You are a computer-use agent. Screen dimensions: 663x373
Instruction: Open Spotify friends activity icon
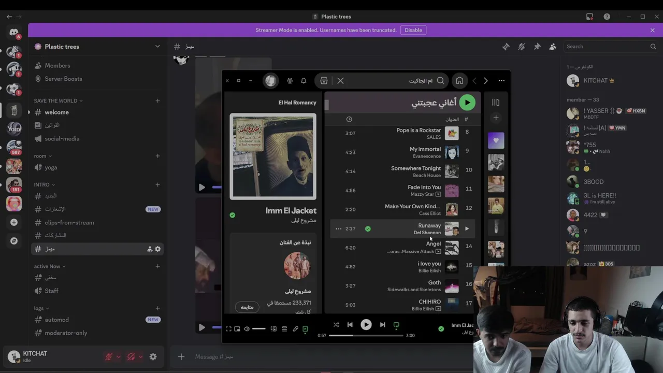[290, 81]
